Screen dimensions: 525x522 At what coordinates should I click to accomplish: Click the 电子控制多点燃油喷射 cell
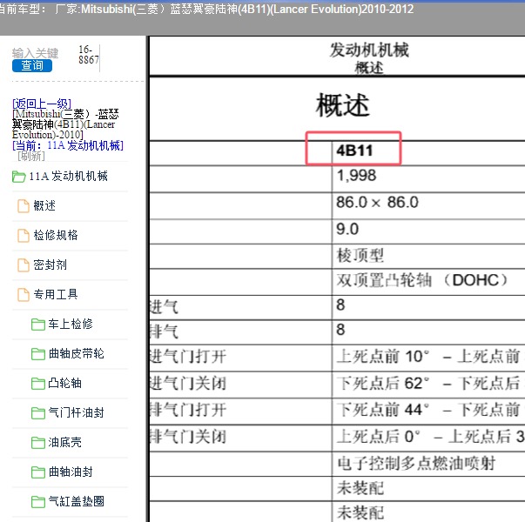(x=416, y=464)
